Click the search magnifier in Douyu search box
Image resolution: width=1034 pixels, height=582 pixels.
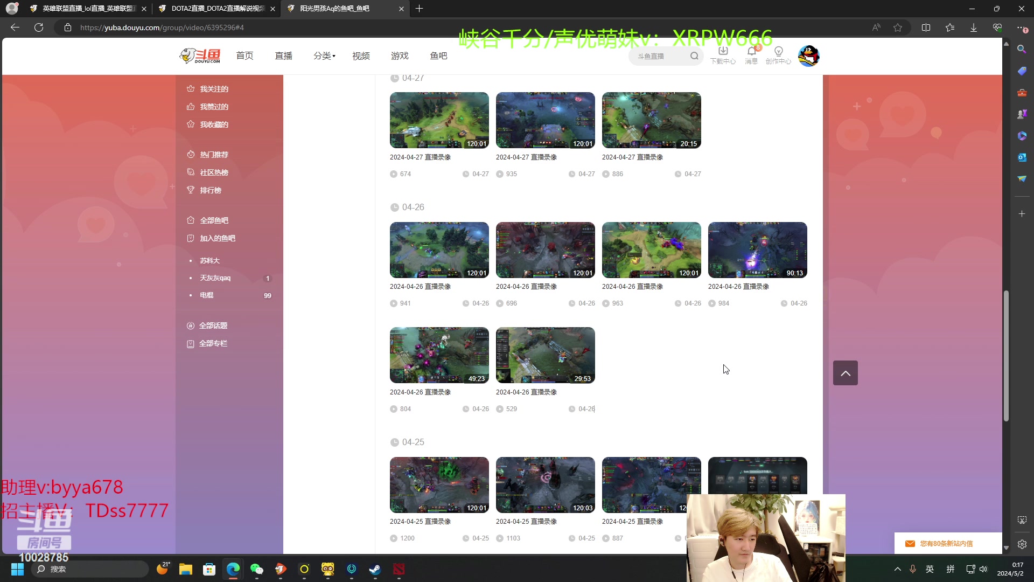(x=694, y=56)
